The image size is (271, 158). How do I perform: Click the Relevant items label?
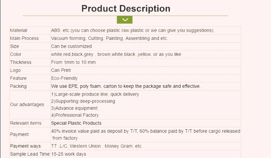[26, 123]
